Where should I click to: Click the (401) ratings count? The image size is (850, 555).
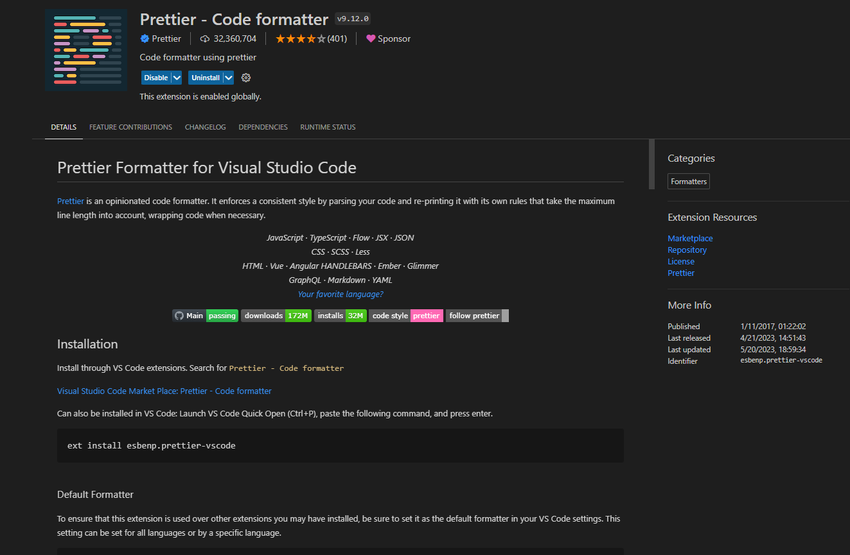pos(337,38)
